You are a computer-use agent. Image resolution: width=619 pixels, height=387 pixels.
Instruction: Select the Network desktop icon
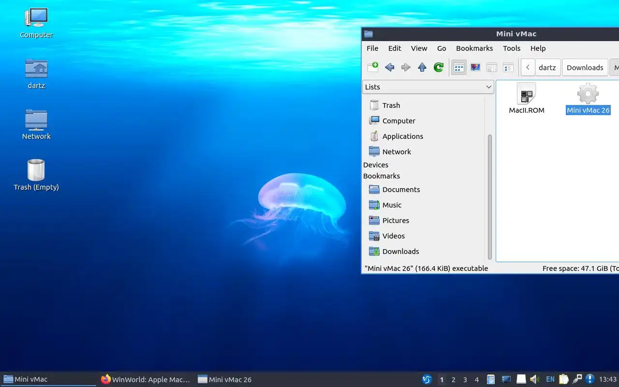point(36,124)
